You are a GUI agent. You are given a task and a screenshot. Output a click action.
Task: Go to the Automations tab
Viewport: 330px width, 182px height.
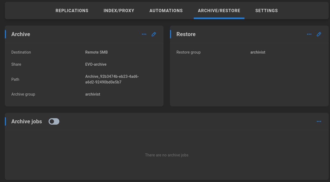[166, 10]
